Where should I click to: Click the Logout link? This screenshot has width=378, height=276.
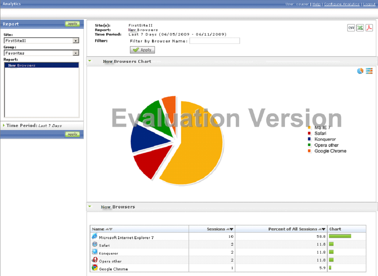coord(369,4)
